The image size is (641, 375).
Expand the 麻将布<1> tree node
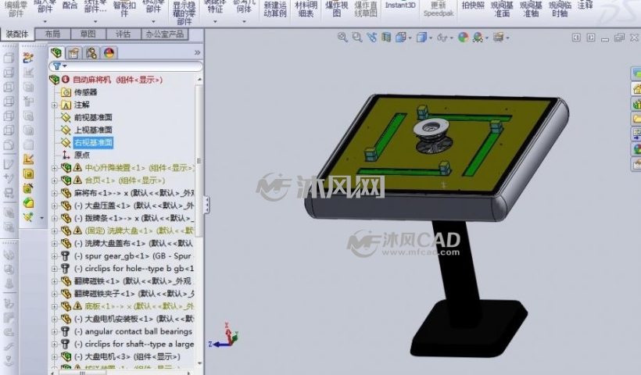(x=55, y=193)
